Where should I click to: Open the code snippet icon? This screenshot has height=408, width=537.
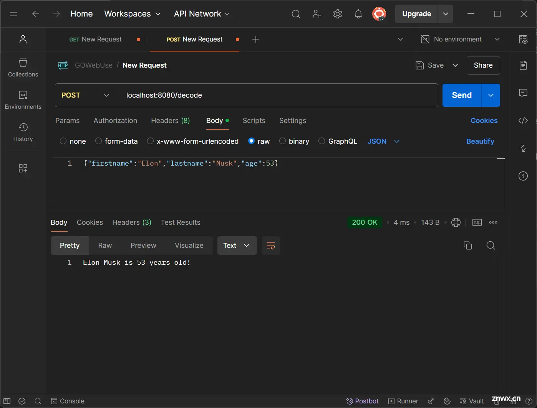pos(523,121)
